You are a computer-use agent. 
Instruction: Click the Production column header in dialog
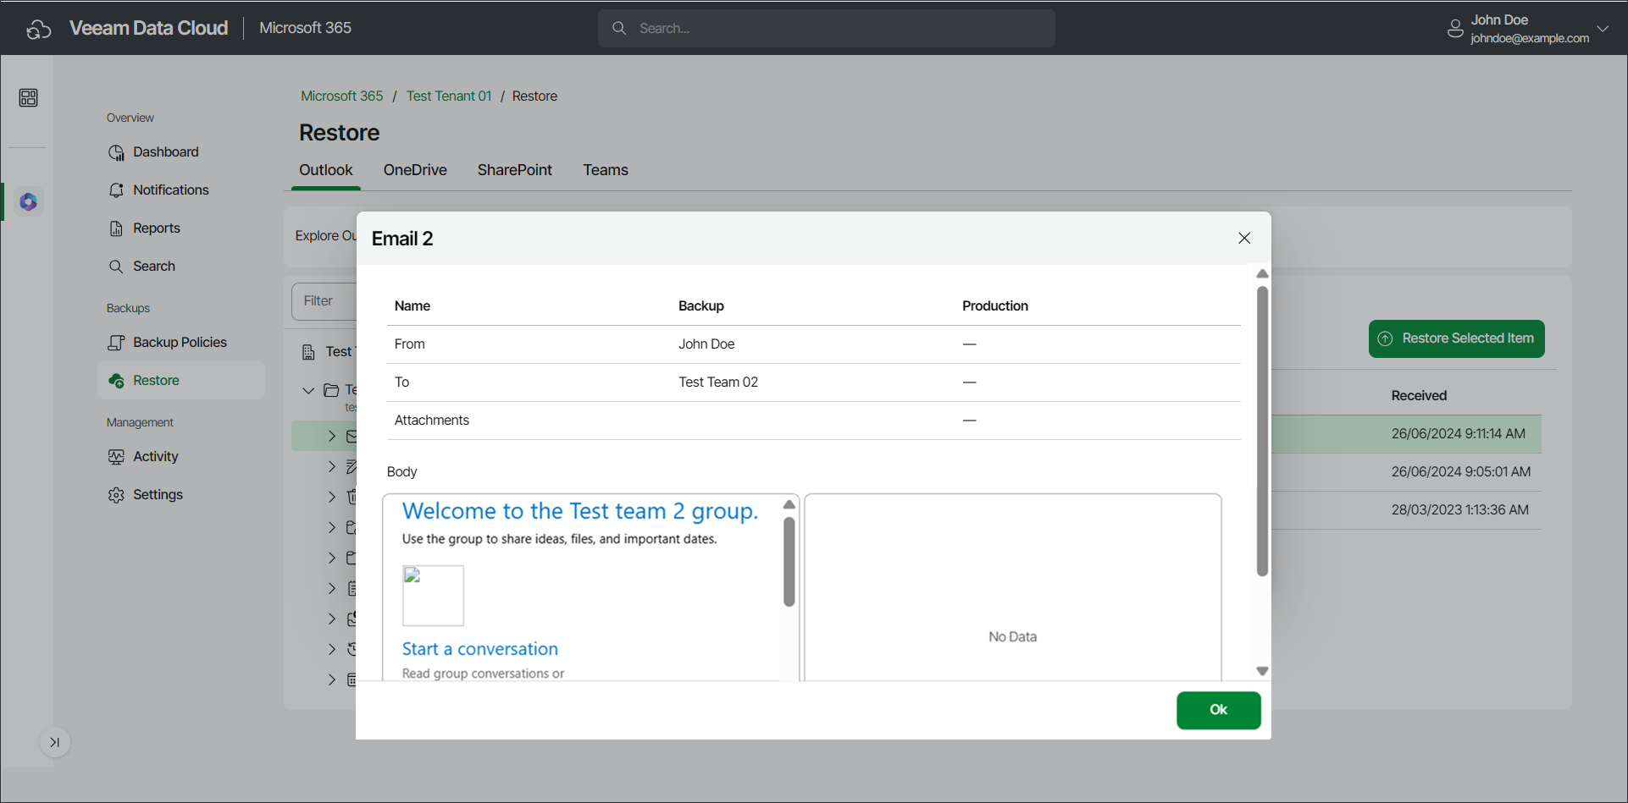pos(995,306)
